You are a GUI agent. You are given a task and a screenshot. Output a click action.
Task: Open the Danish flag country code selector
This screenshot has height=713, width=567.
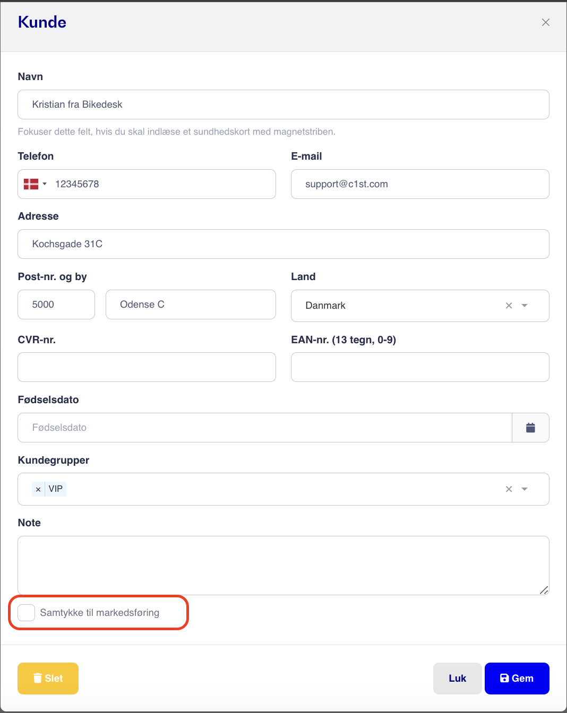click(36, 184)
